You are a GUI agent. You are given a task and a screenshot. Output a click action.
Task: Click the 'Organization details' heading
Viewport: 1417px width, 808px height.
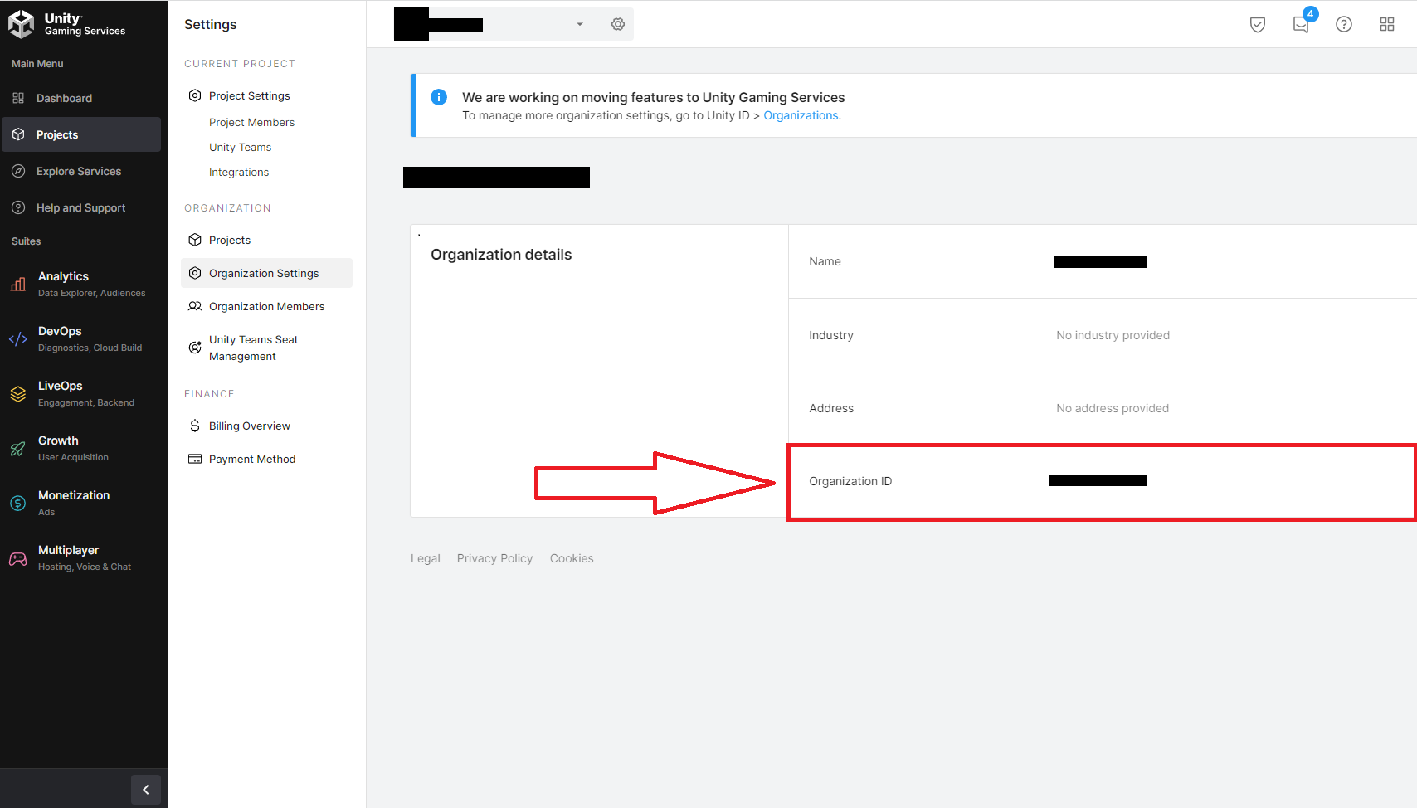(501, 255)
